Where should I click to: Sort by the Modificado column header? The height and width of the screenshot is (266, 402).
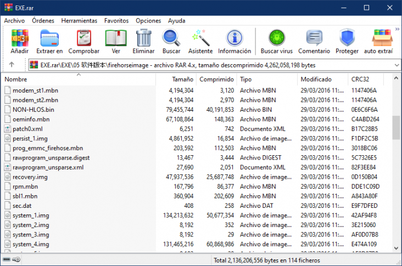tap(323, 80)
